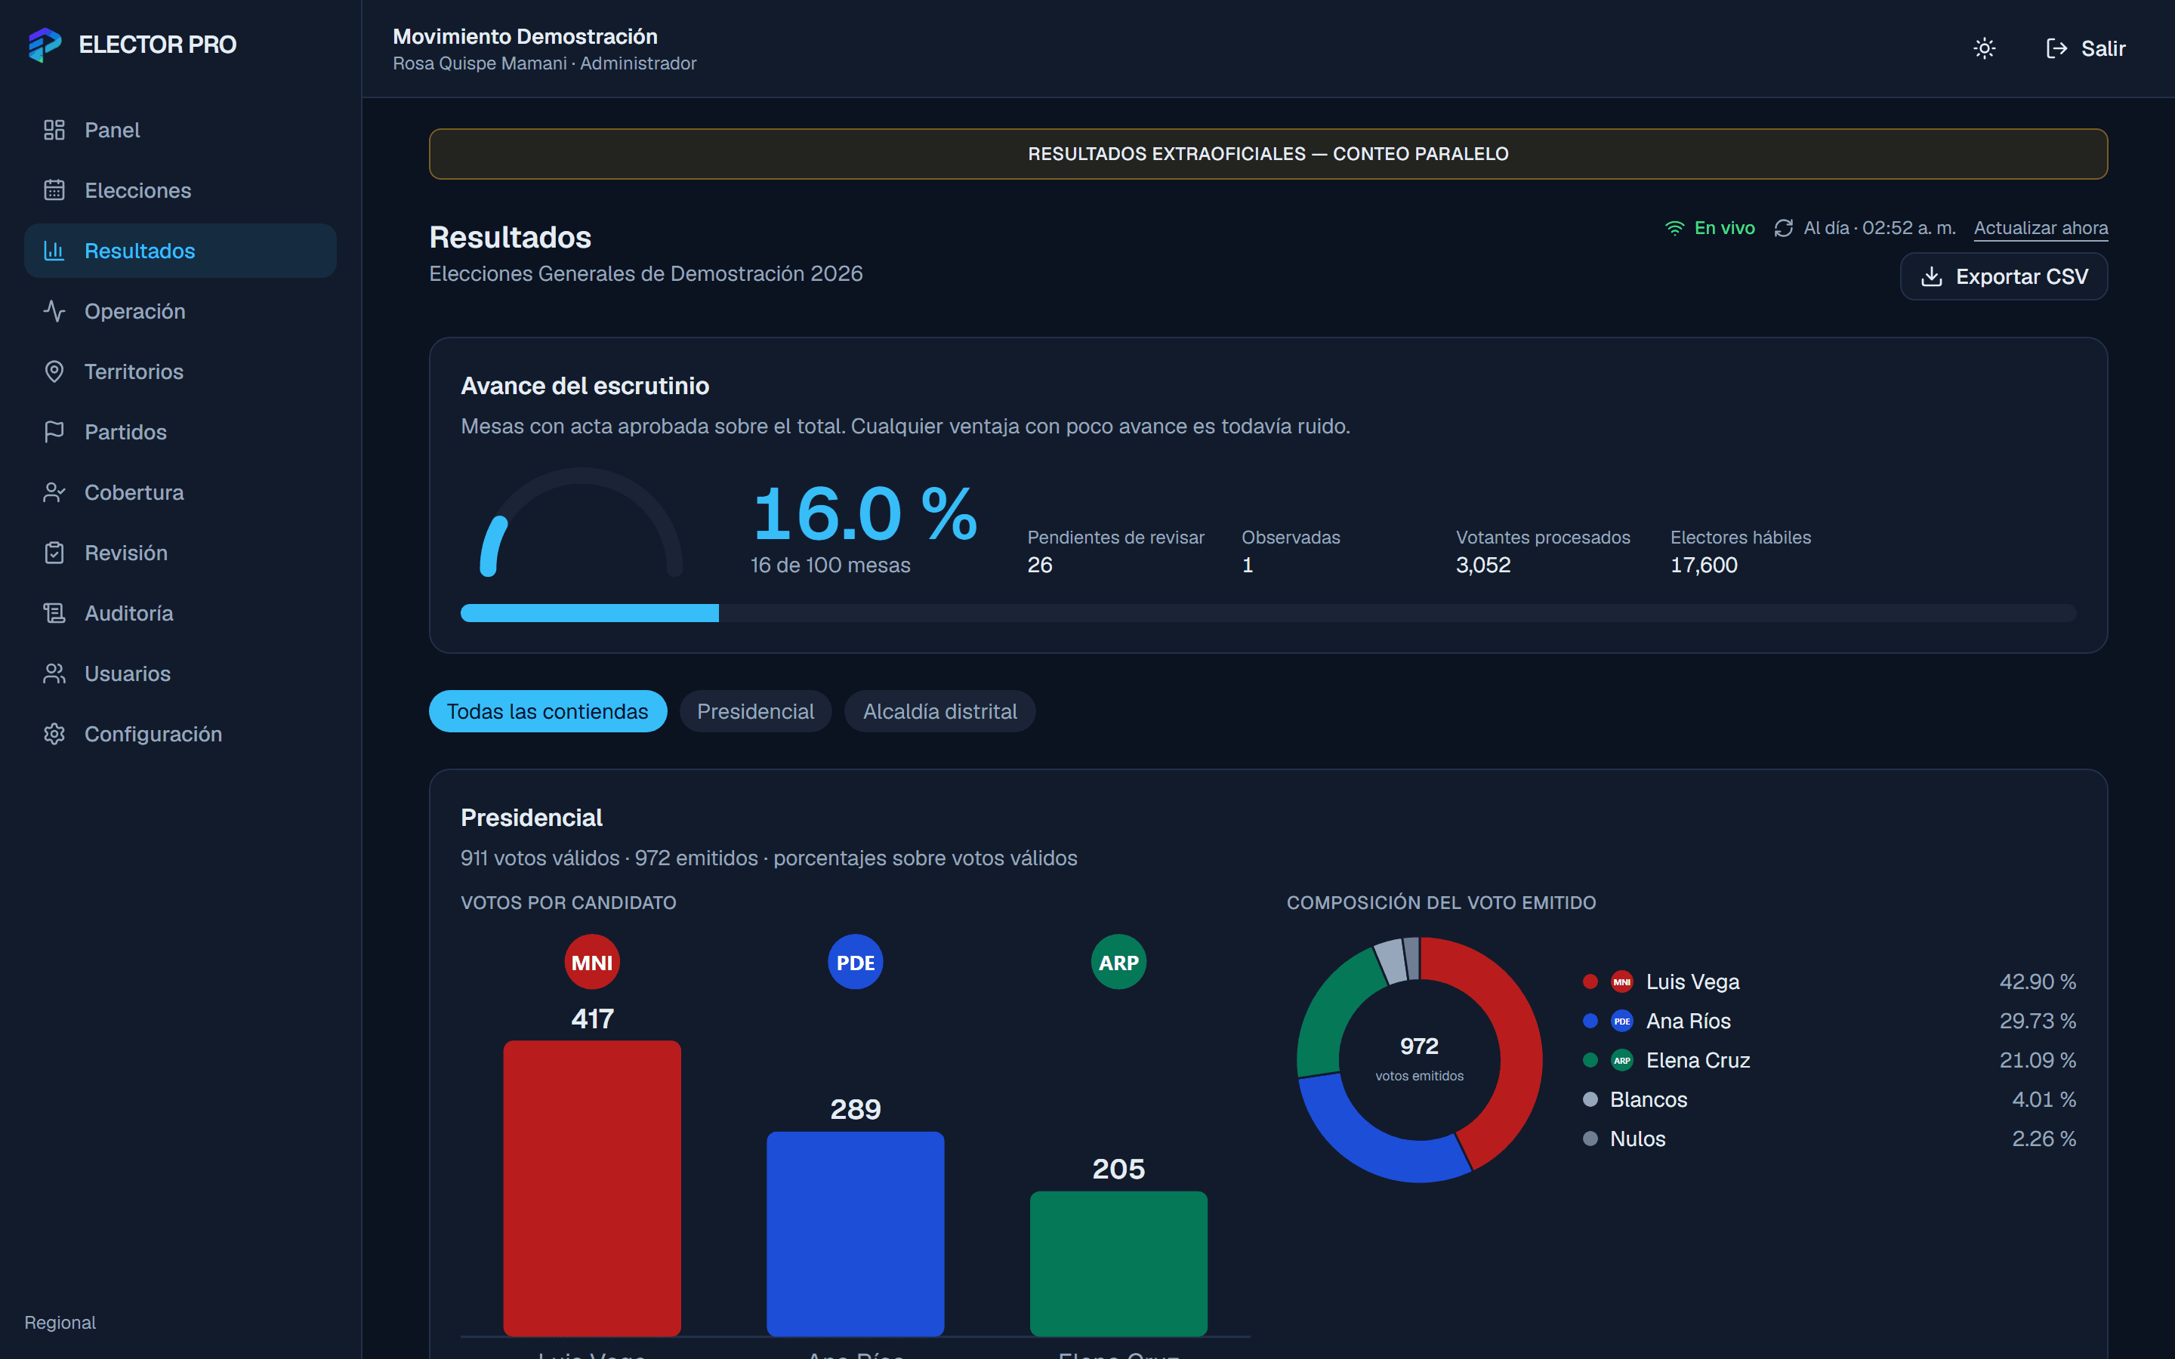Image resolution: width=2175 pixels, height=1359 pixels.
Task: Navigate to Revisión in the sidebar
Action: 180,553
